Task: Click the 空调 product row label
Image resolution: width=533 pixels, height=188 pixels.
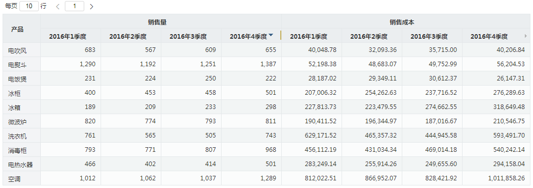Action: coord(14,179)
